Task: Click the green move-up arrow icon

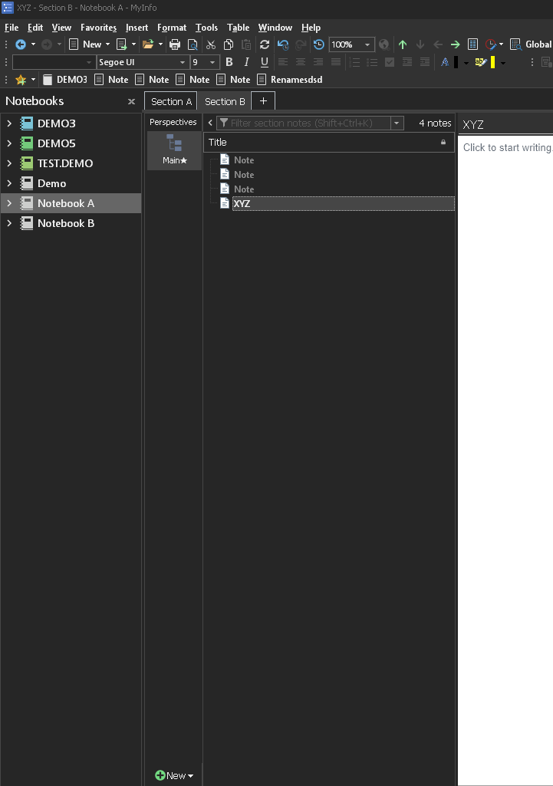Action: 403,44
